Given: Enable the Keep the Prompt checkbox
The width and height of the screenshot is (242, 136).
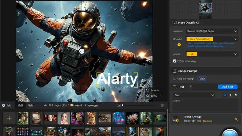Looking at the screenshot, I should tap(175, 79).
